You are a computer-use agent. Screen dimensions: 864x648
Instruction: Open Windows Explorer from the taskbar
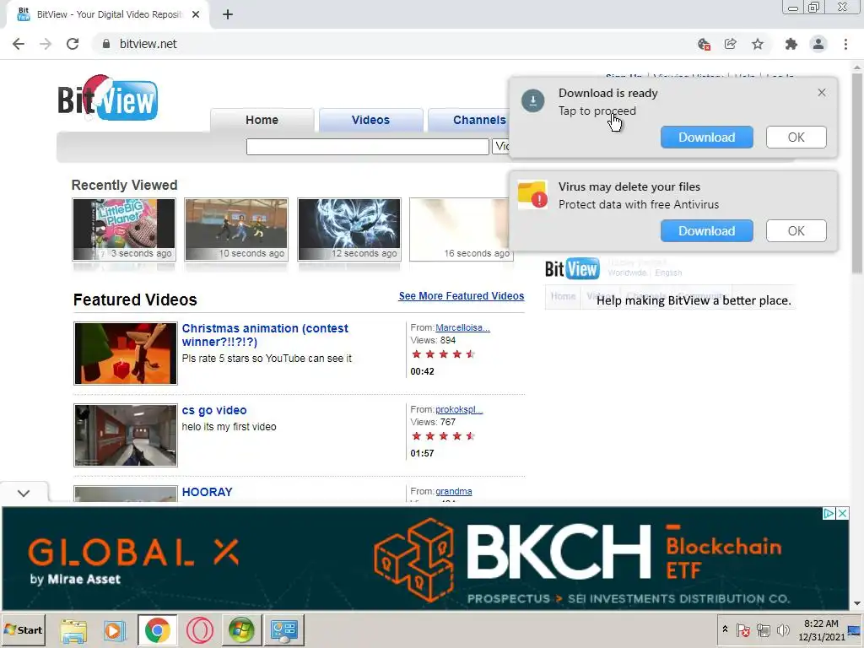73,631
